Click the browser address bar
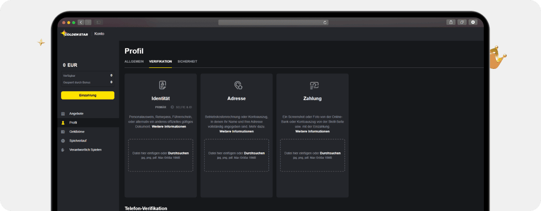 point(273,22)
